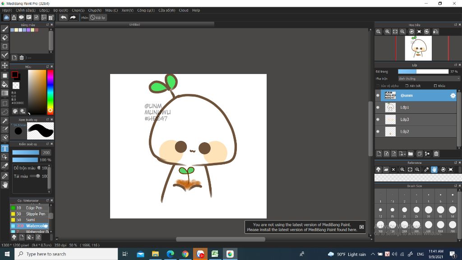
Task: Click Windows Start button
Action: 7,254
